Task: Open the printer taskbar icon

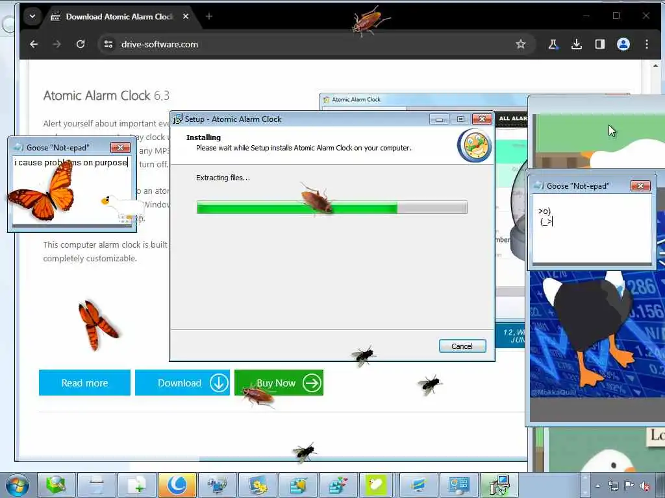Action: click(97, 485)
